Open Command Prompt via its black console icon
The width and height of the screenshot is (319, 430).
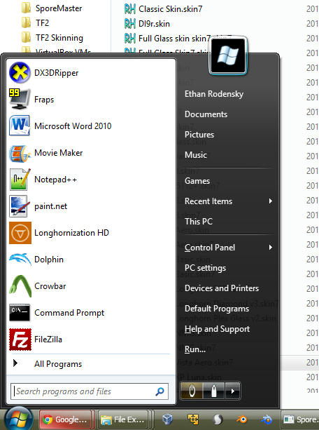[x=20, y=312]
